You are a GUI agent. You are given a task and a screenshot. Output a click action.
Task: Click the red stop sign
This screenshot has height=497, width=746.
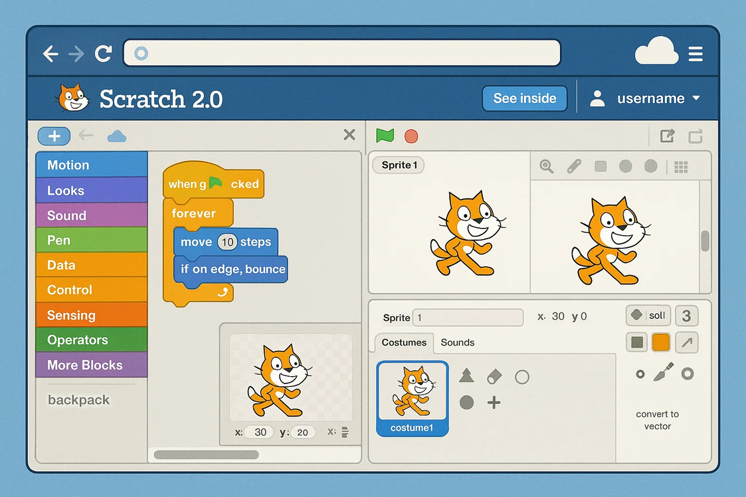tap(411, 136)
